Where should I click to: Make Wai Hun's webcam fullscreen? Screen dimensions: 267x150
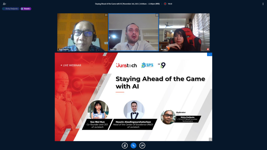208,15
